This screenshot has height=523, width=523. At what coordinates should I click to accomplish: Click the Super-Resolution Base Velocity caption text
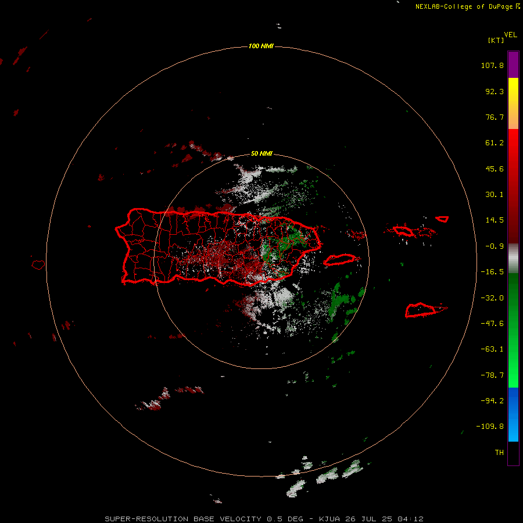264,519
